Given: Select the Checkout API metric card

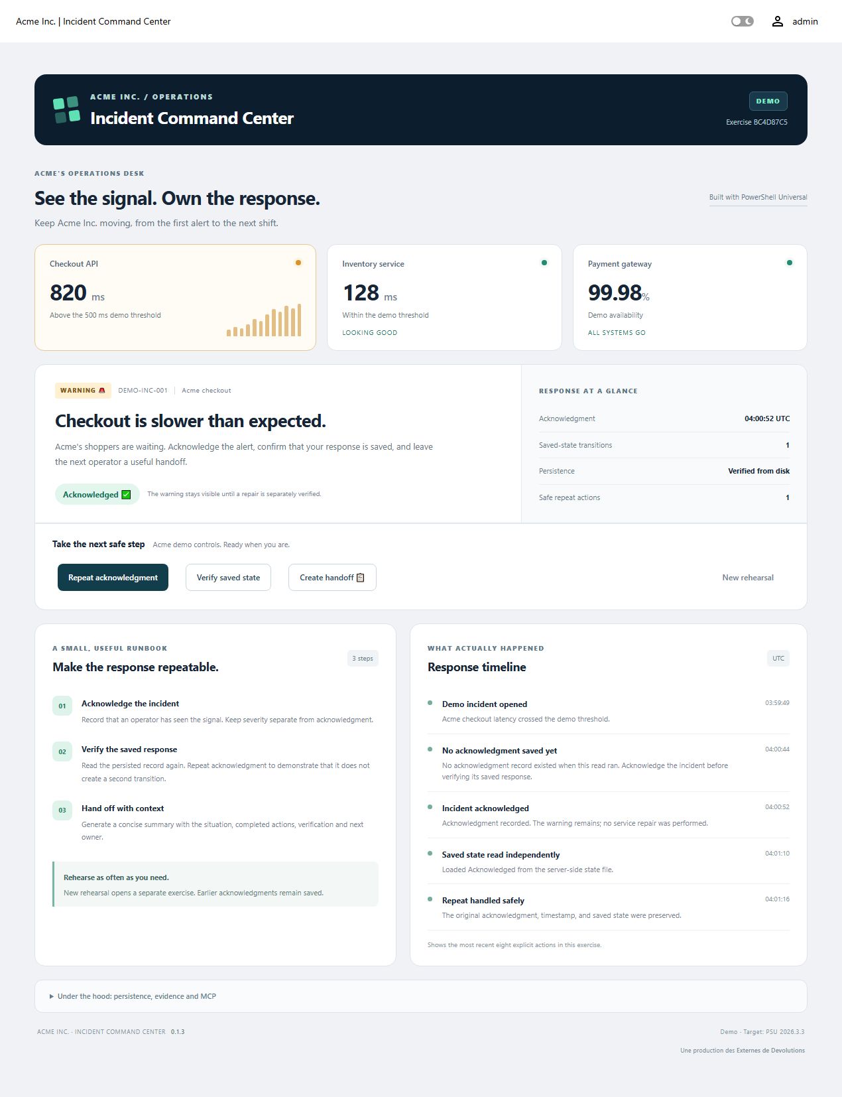Looking at the screenshot, I should (x=175, y=297).
